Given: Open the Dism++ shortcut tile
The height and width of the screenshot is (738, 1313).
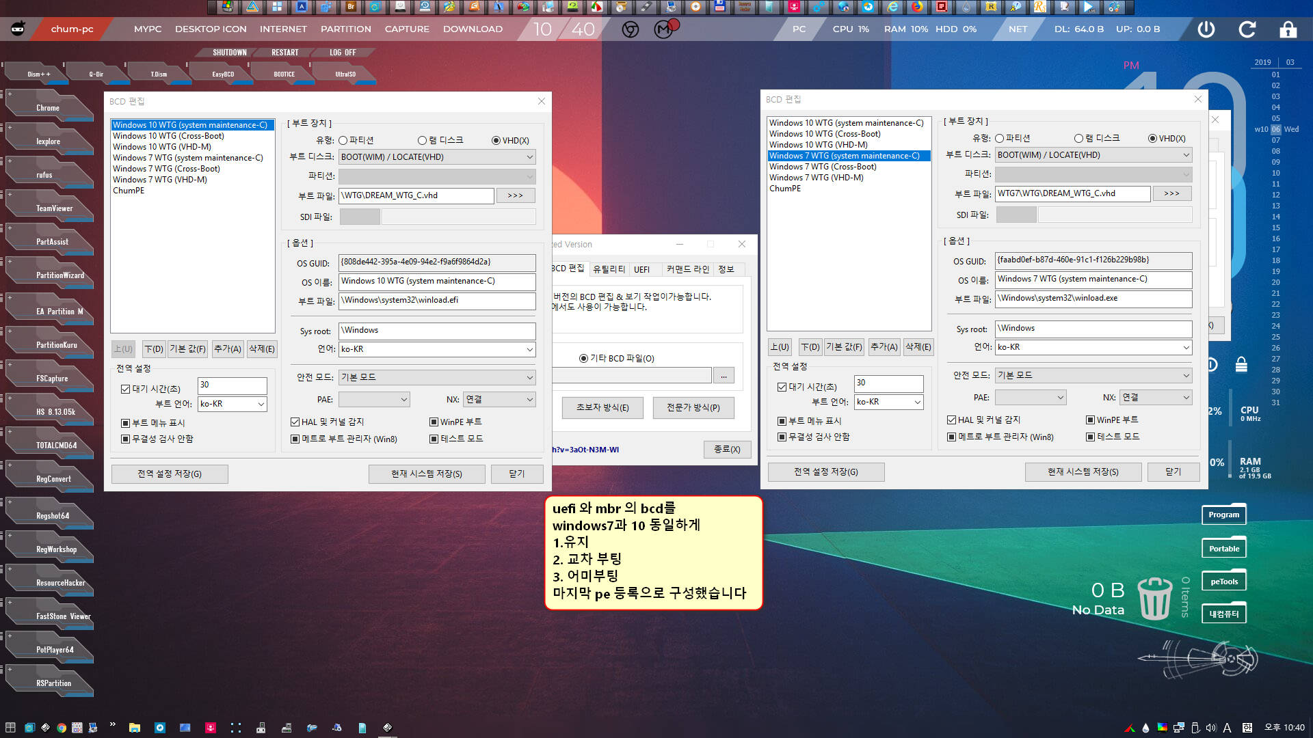Looking at the screenshot, I should click(38, 74).
